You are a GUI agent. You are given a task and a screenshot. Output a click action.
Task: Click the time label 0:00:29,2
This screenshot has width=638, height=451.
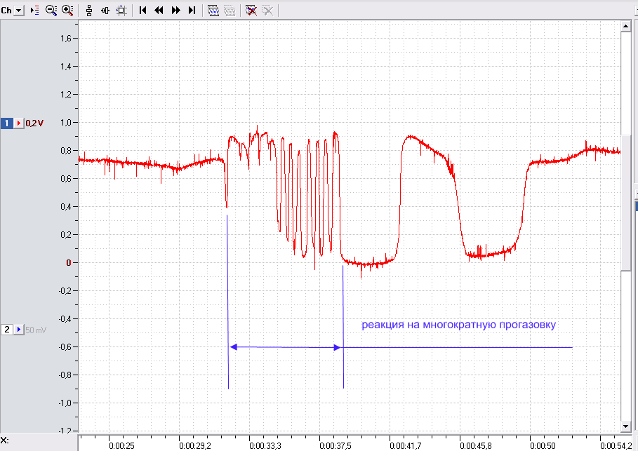195,446
